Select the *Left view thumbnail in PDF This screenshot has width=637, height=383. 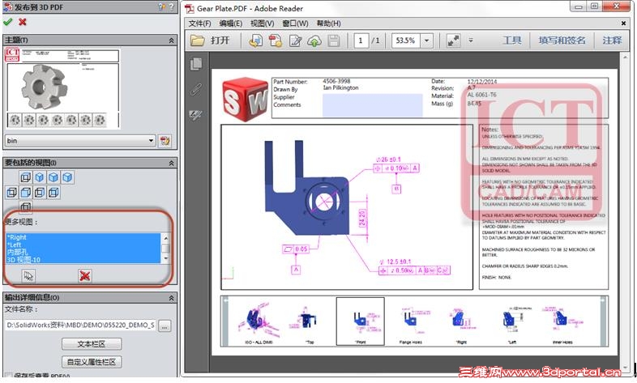(512, 322)
